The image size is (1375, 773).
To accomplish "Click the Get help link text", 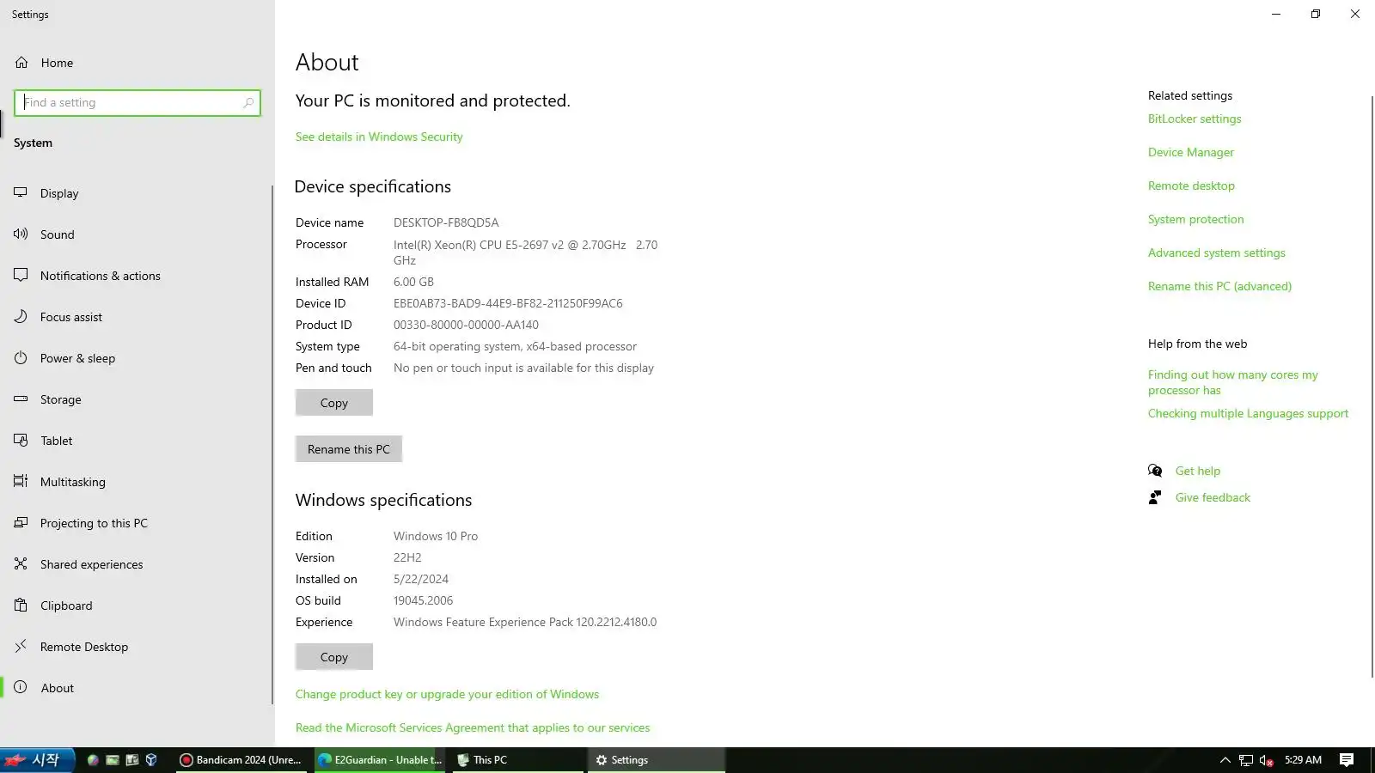I will coord(1198,471).
